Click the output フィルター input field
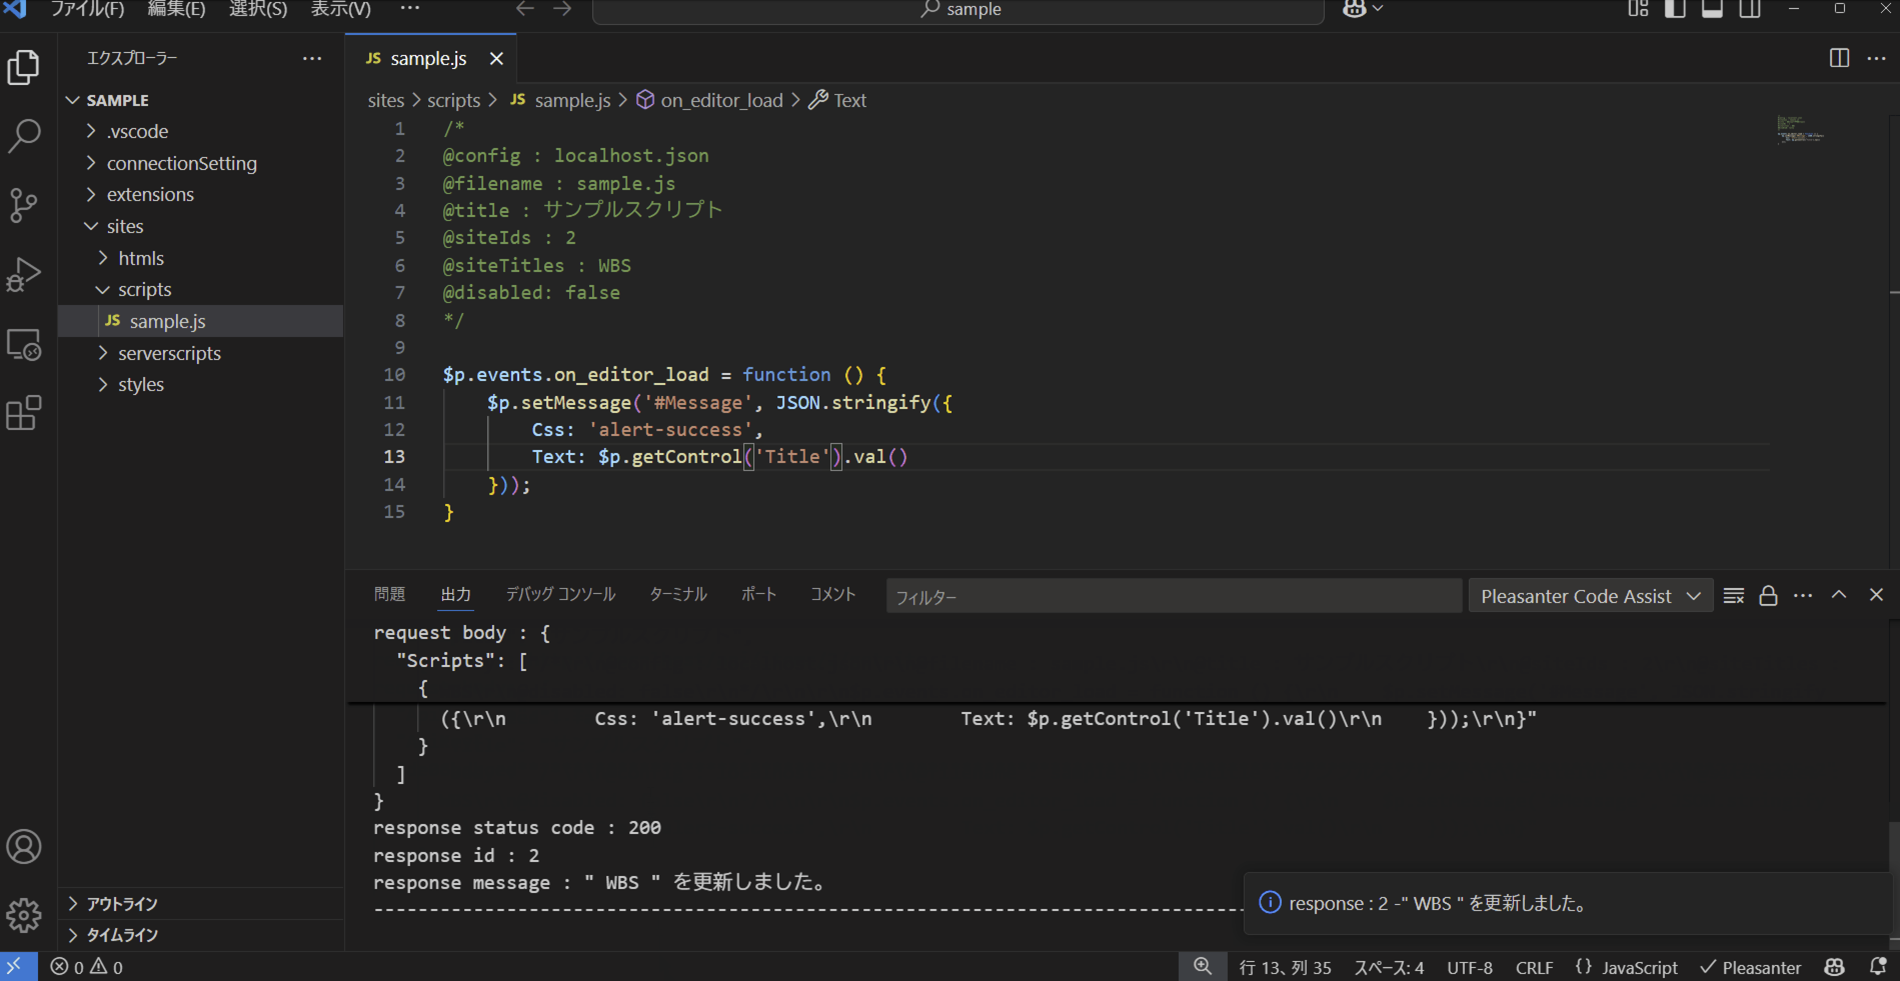This screenshot has height=981, width=1900. [x=1174, y=596]
